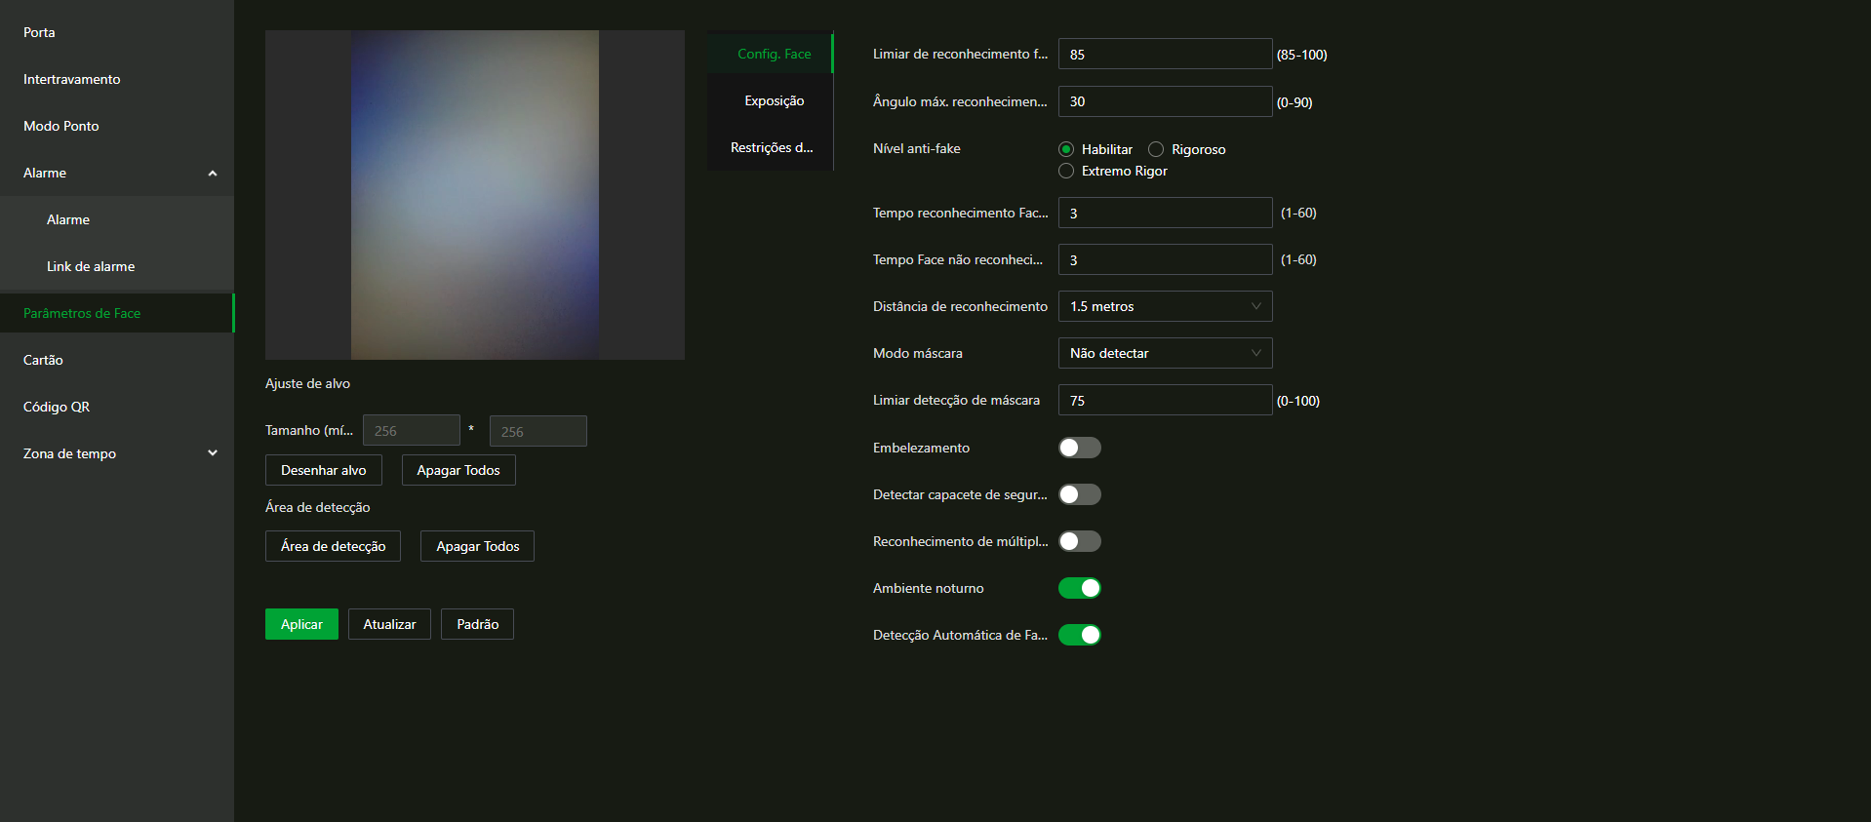Viewport: 1871px width, 822px height.
Task: Switch to the Config. Face tab
Action: click(x=771, y=54)
